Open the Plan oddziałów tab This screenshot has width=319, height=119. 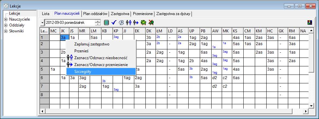pos(95,14)
